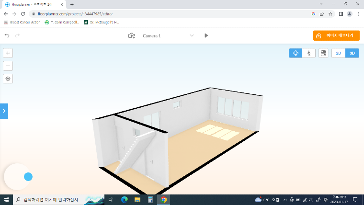Screen dimensions: 364x205
Task: Open the T. Colin Campbell bookmark
Action: click(x=62, y=22)
